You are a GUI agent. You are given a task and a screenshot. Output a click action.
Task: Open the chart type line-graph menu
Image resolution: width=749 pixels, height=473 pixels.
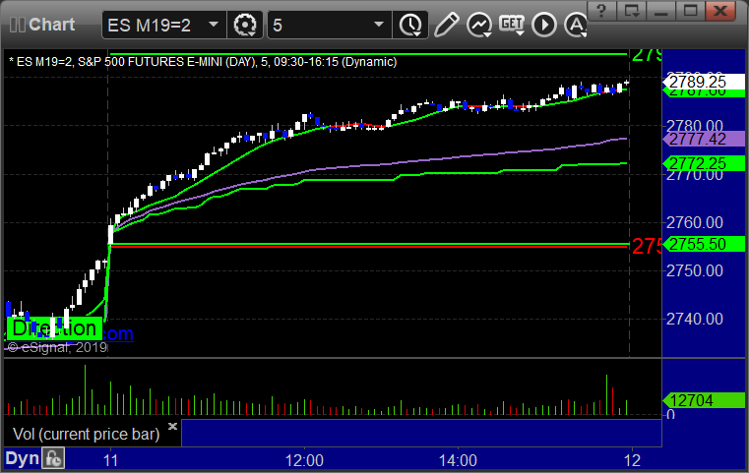tap(479, 25)
